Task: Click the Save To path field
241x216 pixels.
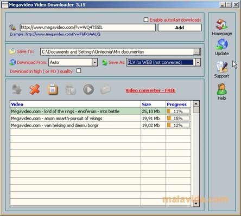Action: (117, 52)
